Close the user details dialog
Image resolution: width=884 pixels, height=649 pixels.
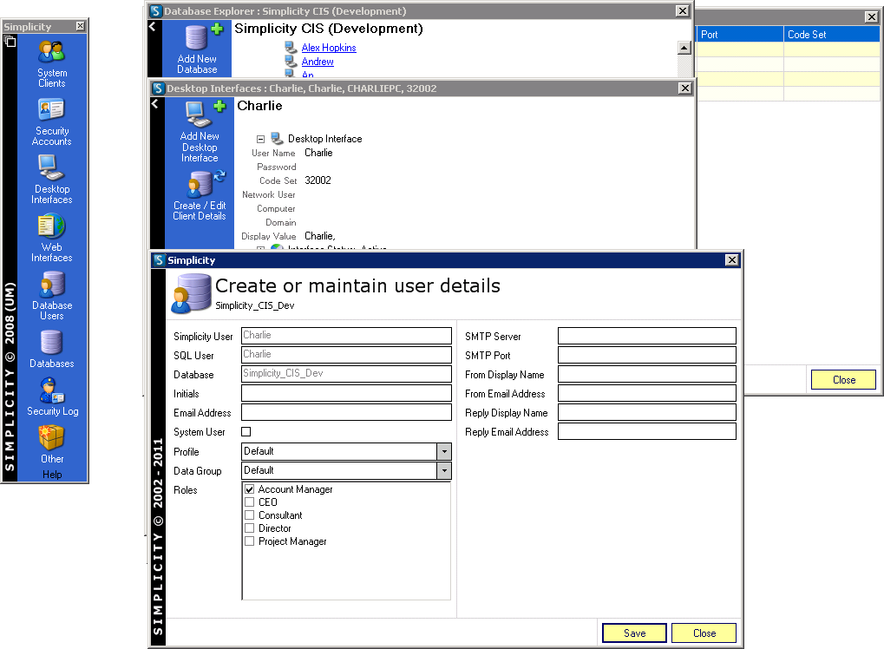coord(704,633)
